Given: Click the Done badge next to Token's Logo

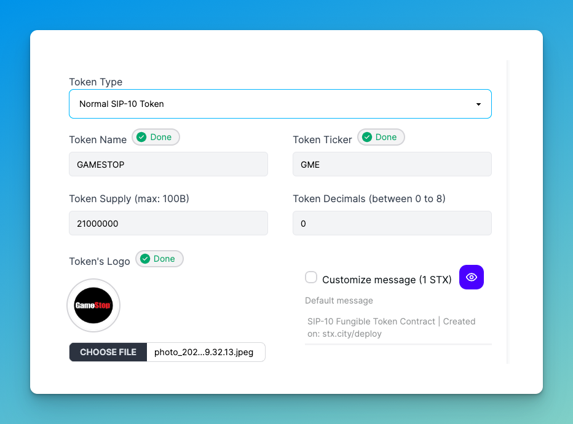Looking at the screenshot, I should pos(159,259).
